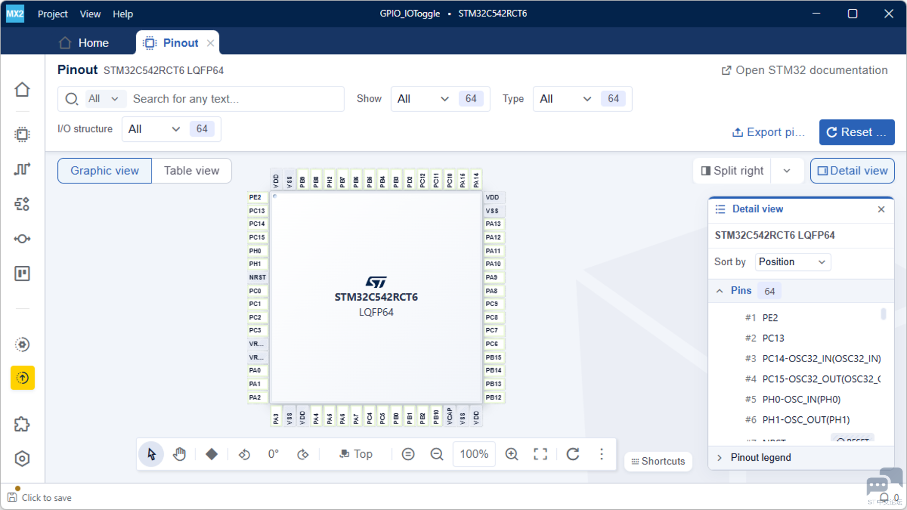Open the Sort by Position dropdown
This screenshot has width=907, height=510.
pos(793,262)
